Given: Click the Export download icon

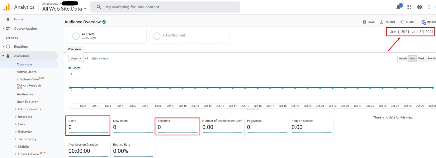Looking at the screenshot, I should coord(381,22).
